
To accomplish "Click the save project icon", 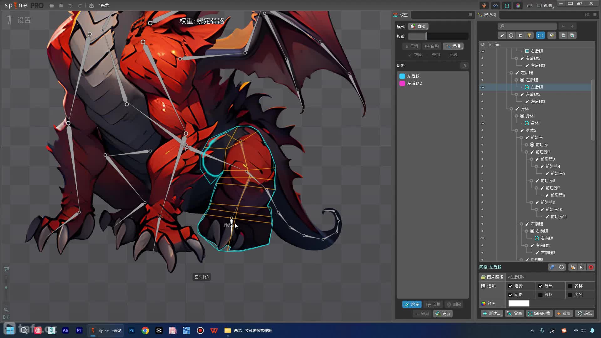I will point(61,6).
